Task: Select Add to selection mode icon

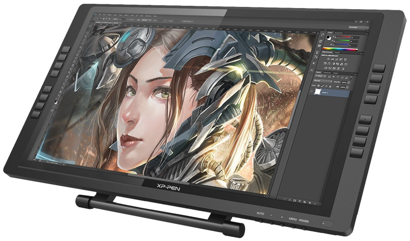Action: [x=104, y=19]
